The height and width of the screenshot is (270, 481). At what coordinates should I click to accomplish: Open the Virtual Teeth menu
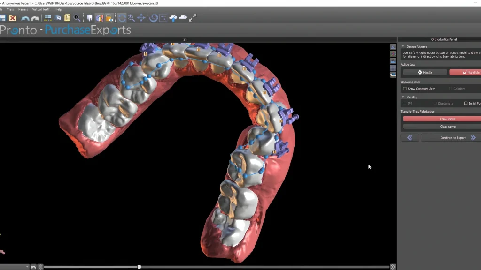click(41, 9)
